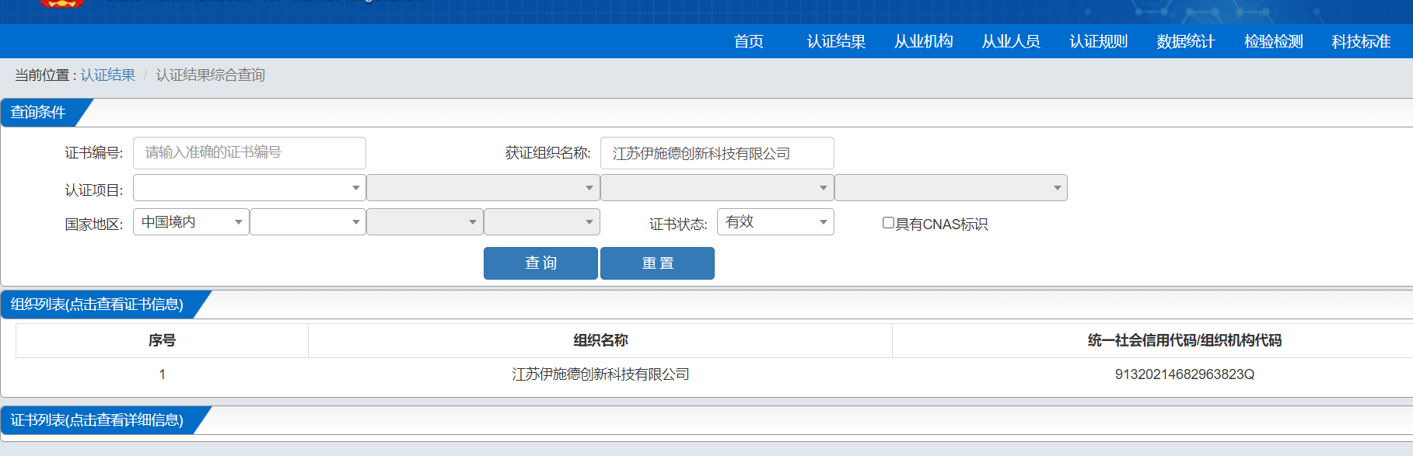Expand the first 认证项目 dropdown

click(250, 188)
